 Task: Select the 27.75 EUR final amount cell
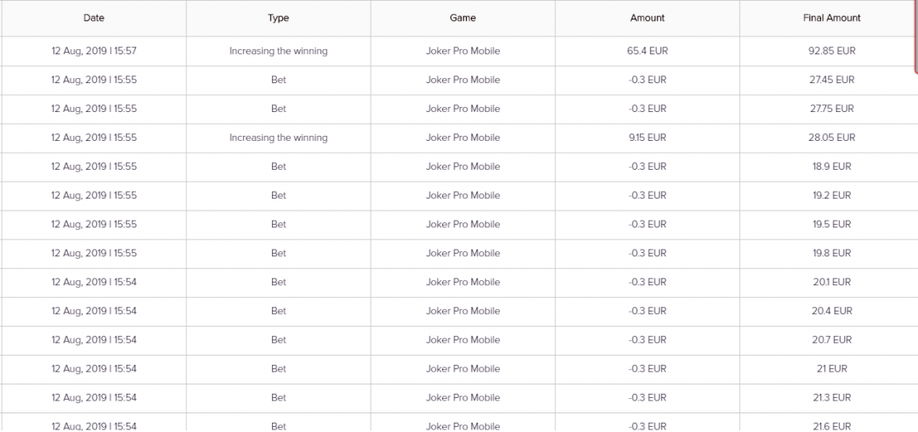point(831,109)
